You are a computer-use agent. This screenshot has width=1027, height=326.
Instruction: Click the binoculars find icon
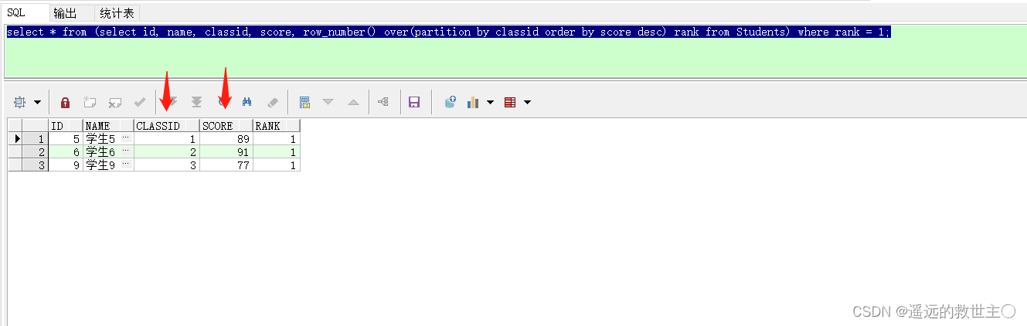coord(247,102)
